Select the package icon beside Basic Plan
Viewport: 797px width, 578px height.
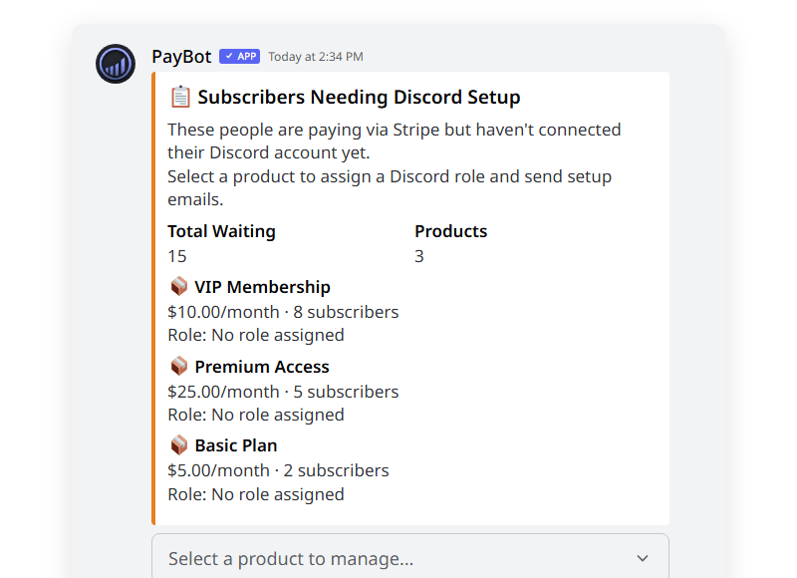point(178,444)
